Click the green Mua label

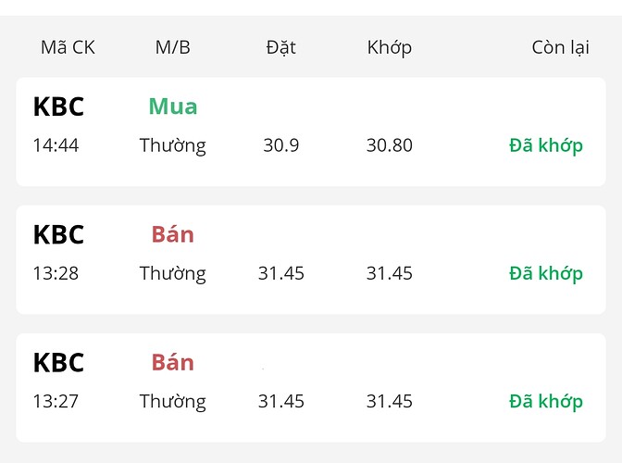click(x=173, y=106)
